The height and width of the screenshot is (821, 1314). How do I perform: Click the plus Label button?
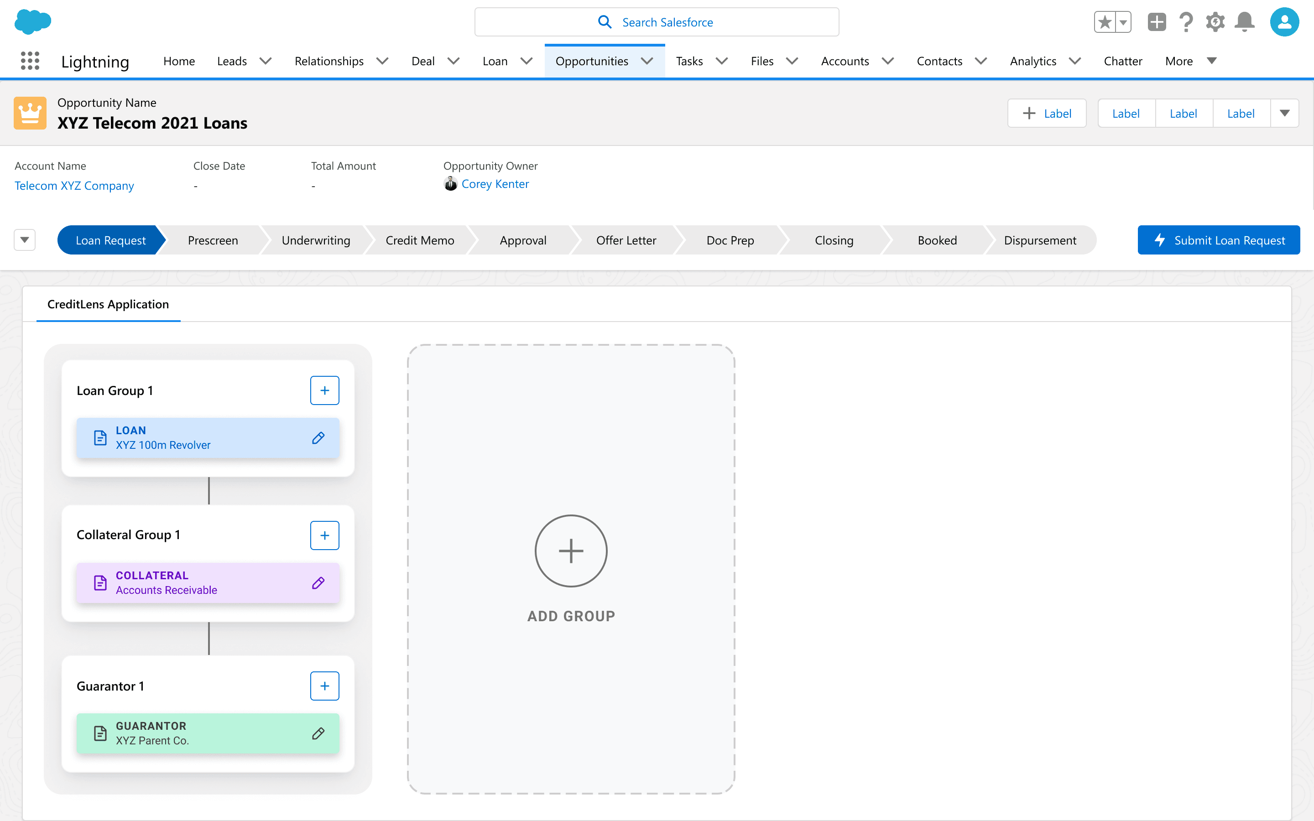point(1047,113)
